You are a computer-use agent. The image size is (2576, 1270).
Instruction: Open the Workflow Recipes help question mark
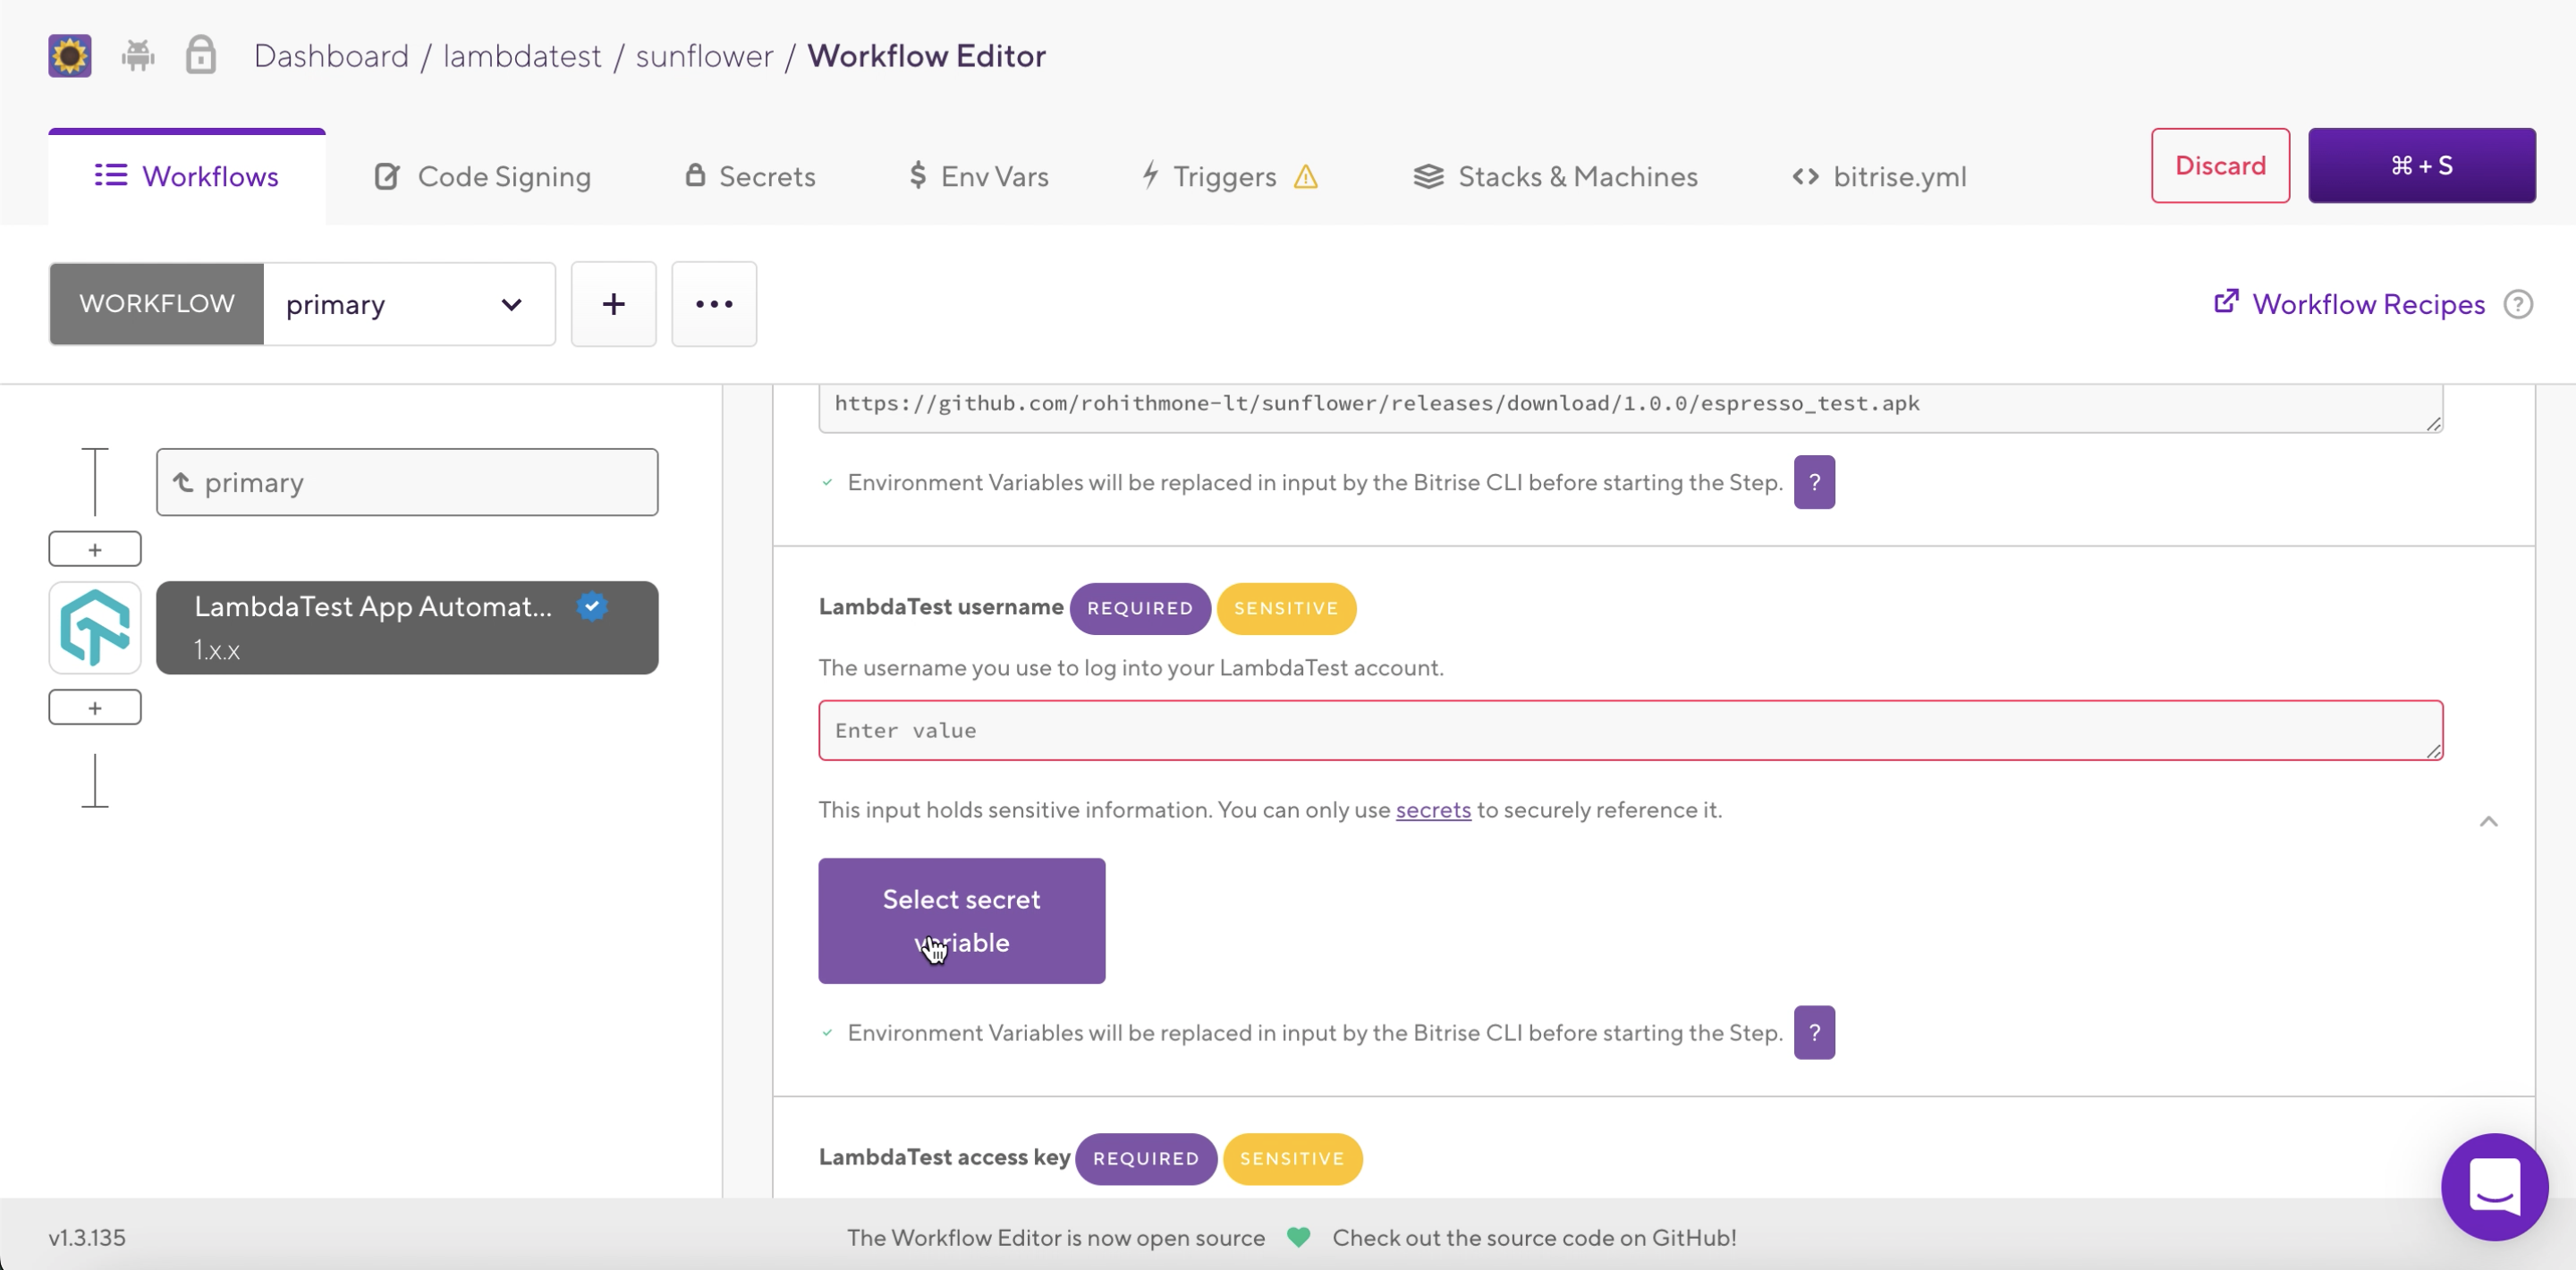tap(2519, 304)
